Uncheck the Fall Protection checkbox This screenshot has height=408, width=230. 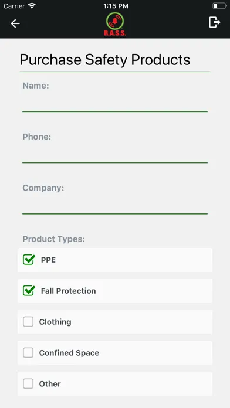29,291
